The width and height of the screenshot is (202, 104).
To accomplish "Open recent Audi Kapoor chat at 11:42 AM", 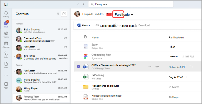I will (41, 72).
